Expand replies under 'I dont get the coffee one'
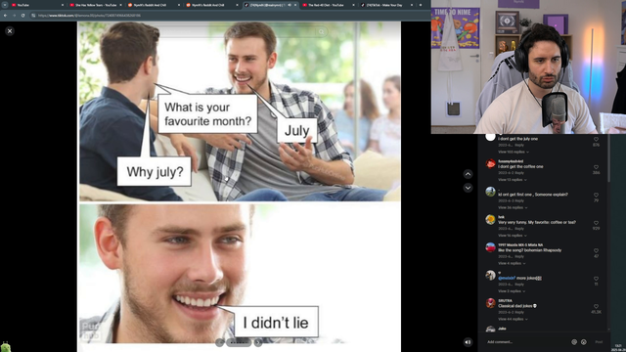This screenshot has width=626, height=352. point(513,180)
